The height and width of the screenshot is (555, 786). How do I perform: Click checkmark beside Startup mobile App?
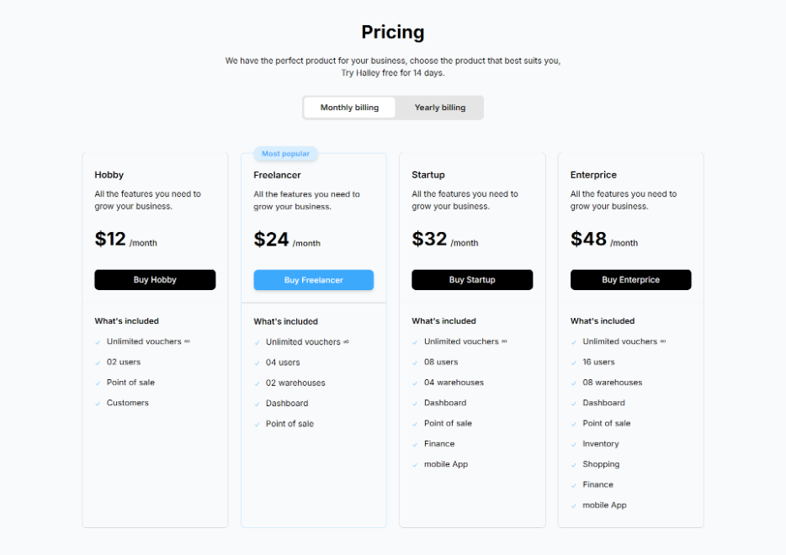416,465
